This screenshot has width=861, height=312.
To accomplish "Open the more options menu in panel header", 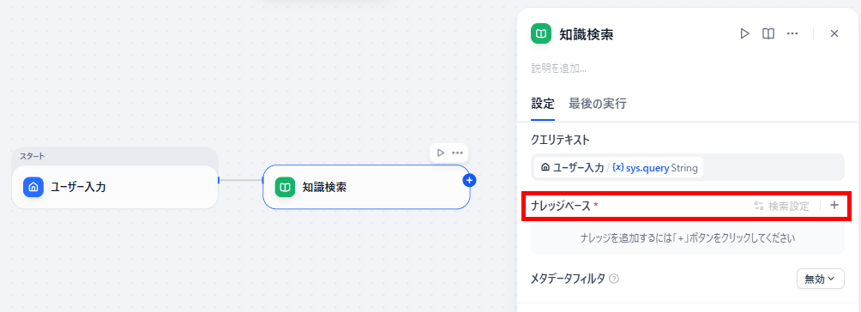I will 792,33.
